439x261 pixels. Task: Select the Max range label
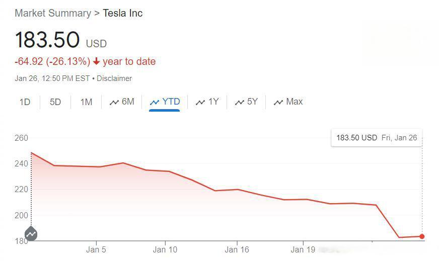click(294, 102)
